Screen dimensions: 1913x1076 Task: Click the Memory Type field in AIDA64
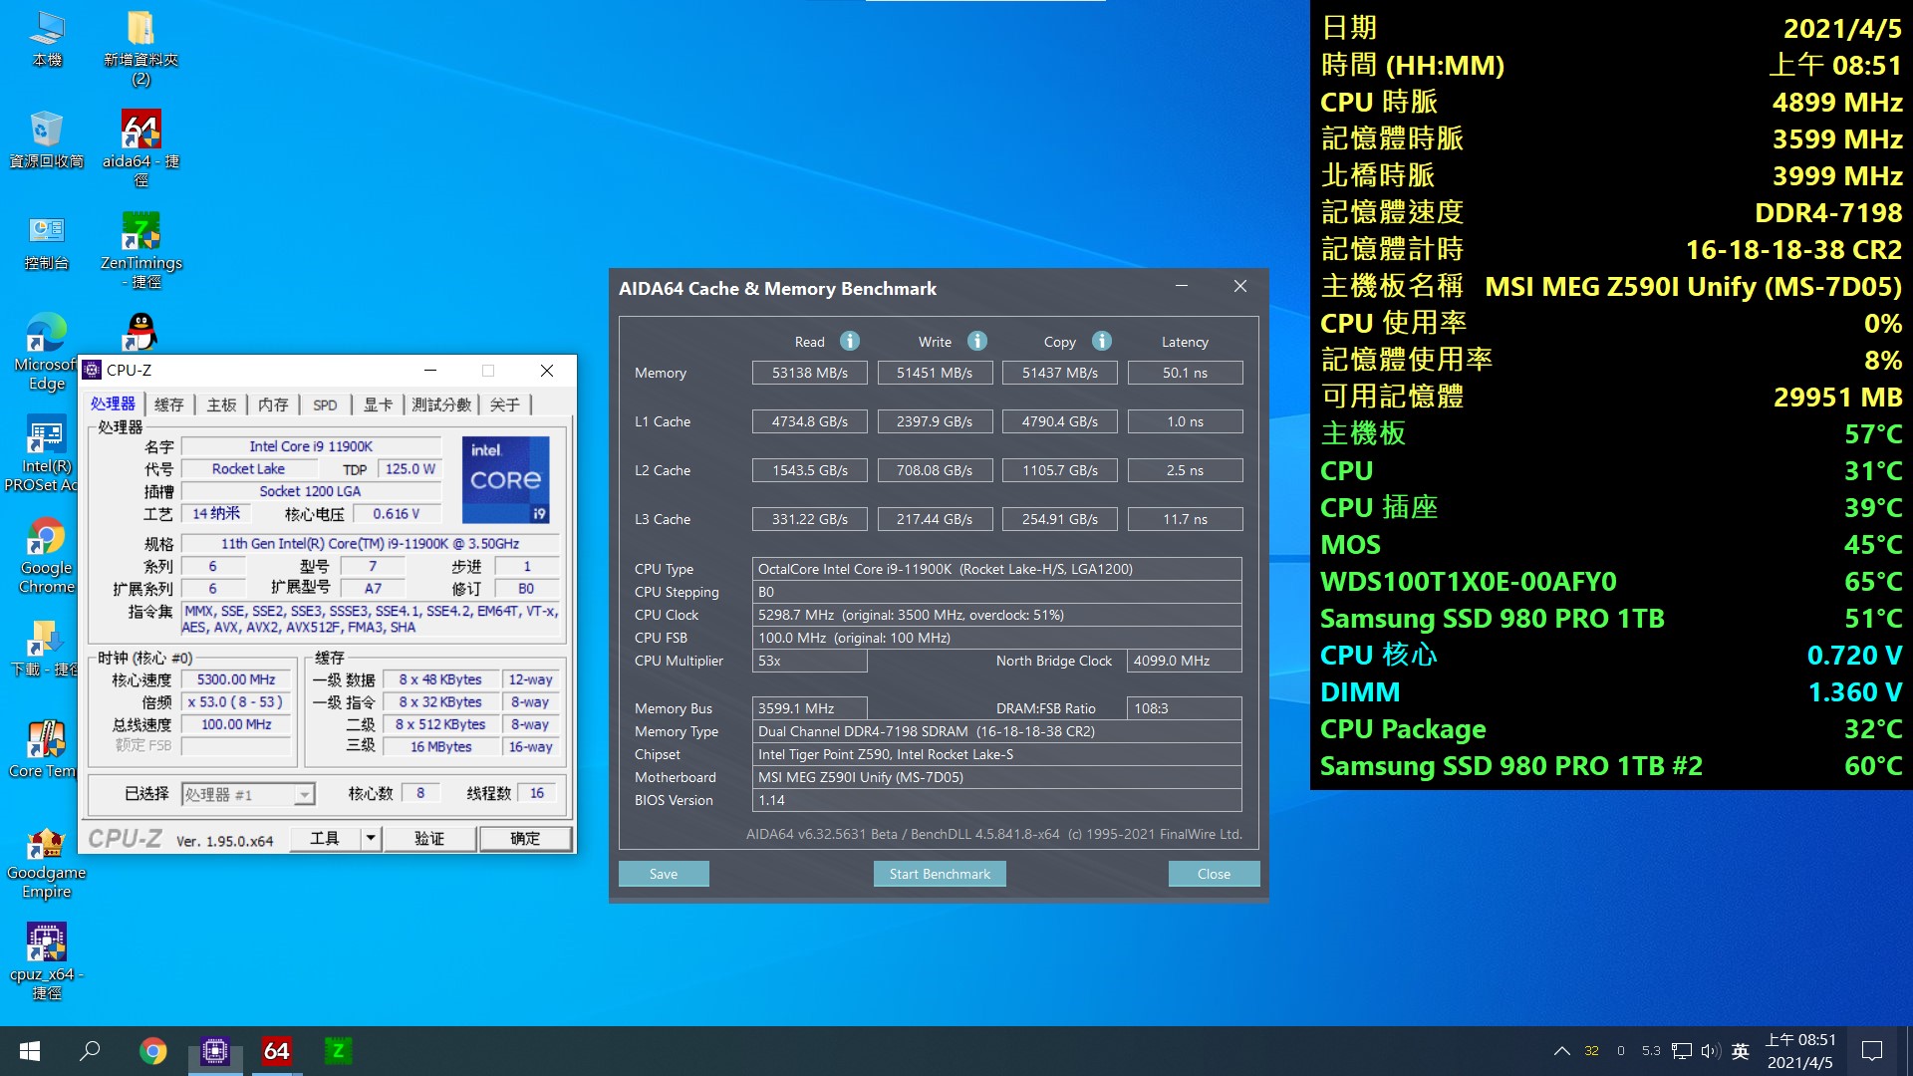pos(996,731)
